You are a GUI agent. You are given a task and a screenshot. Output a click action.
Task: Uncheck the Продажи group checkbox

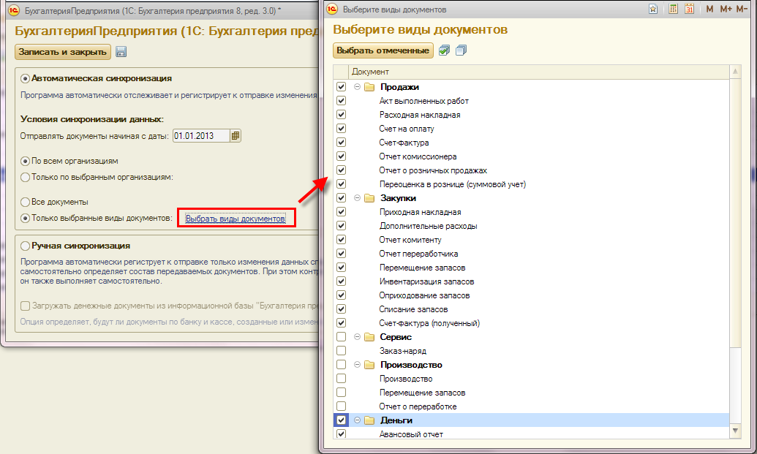click(341, 87)
